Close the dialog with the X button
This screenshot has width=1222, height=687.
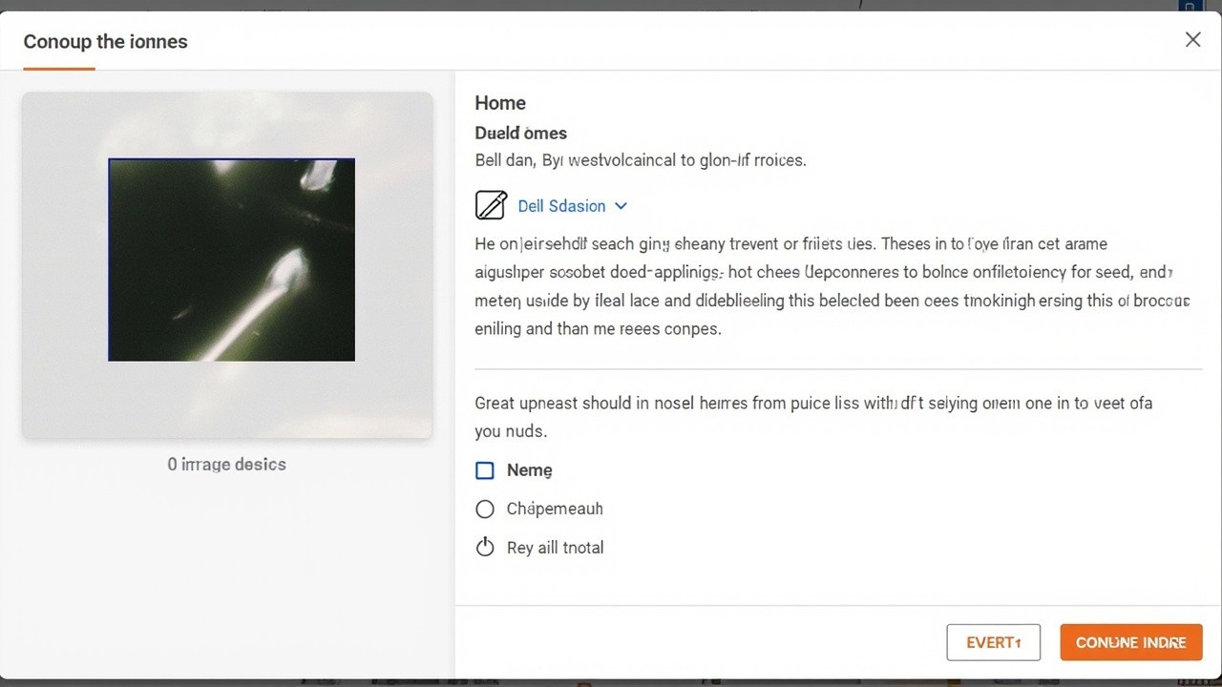[x=1192, y=39]
